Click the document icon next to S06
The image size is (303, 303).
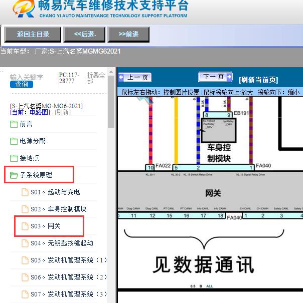[25, 277]
